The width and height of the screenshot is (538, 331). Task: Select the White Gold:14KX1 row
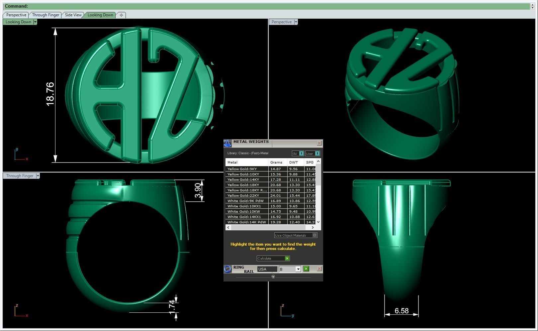[271, 217]
